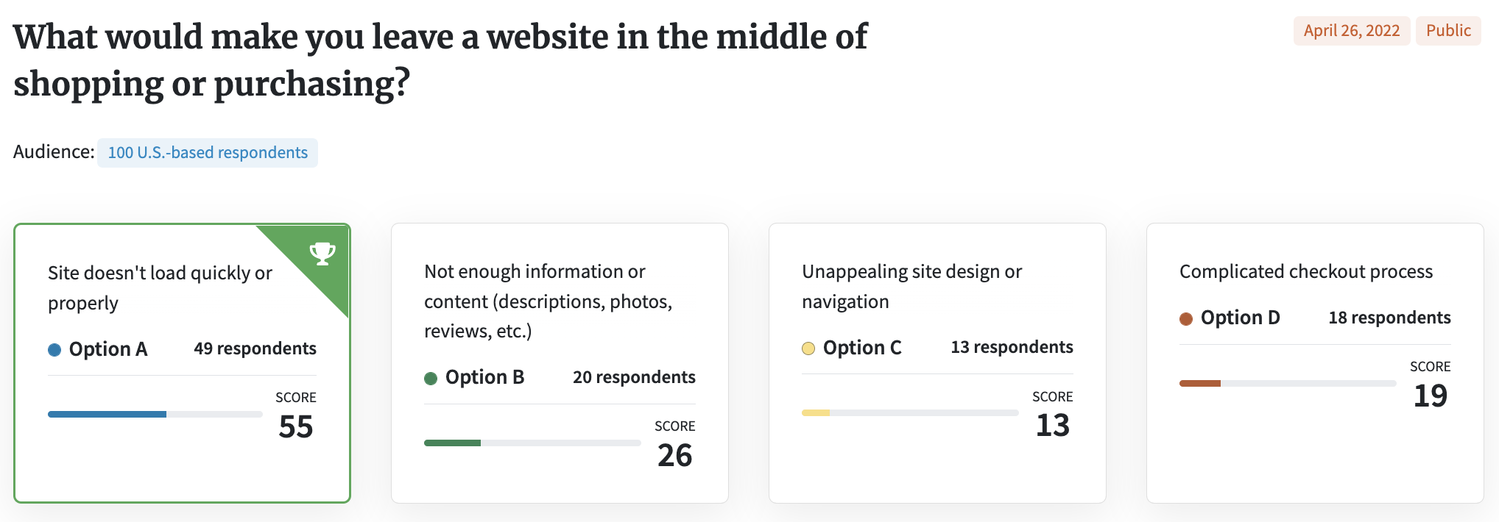
Task: Click the yellow Option C dot
Action: tap(808, 348)
